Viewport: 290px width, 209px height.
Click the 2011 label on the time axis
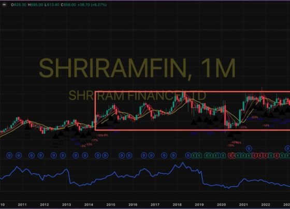coord(22,204)
